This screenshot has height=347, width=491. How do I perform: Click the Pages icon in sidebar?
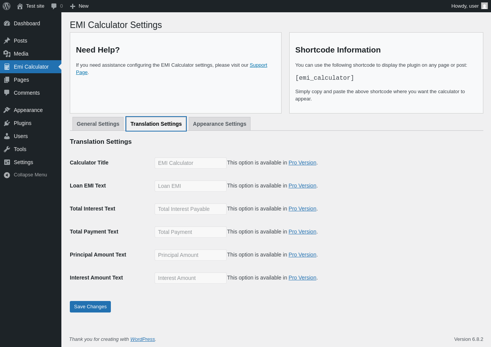coord(7,80)
